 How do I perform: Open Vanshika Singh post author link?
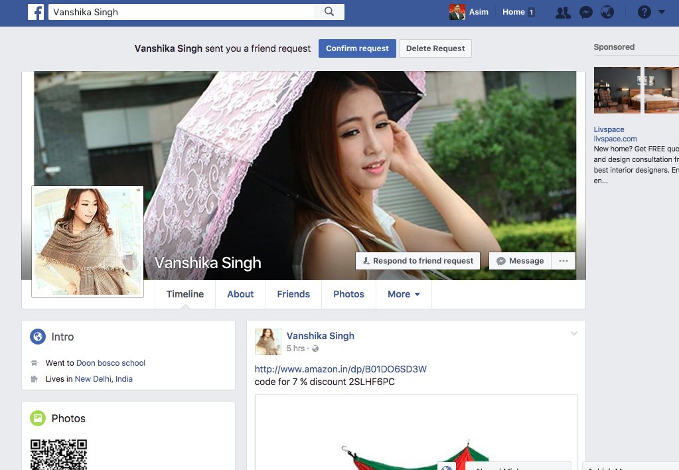(321, 336)
